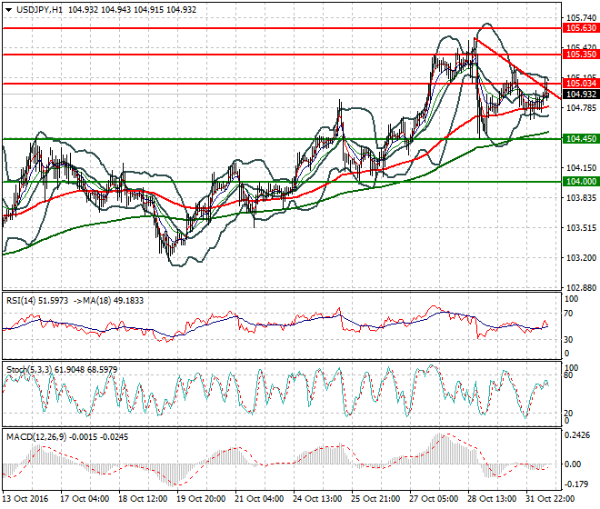Click the 19 Oct 20:00 time marker
This screenshot has width=600, height=509.
pos(201,499)
